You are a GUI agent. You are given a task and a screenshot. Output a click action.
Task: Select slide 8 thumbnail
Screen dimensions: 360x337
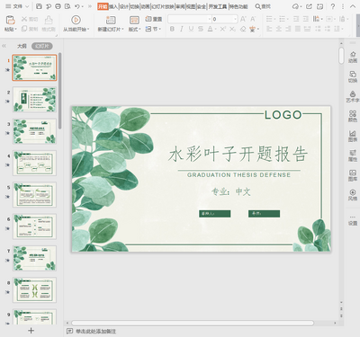point(34,290)
